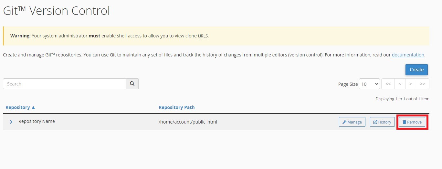Sort by Repository column header
Image resolution: width=442 pixels, height=169 pixels.
(20, 107)
